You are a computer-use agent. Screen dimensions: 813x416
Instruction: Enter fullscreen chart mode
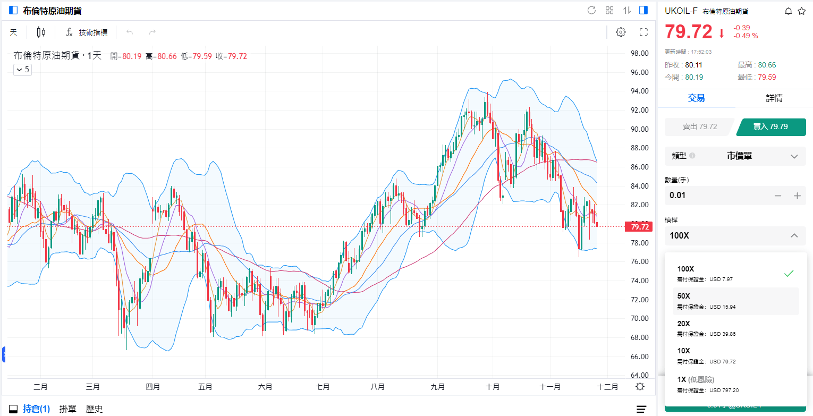point(643,32)
